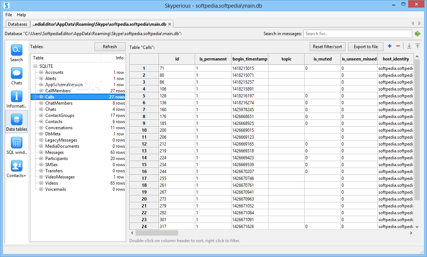Screen dimensions: 427x257
Task: Select the AppSchemaVersion table in tree
Action: point(64,85)
